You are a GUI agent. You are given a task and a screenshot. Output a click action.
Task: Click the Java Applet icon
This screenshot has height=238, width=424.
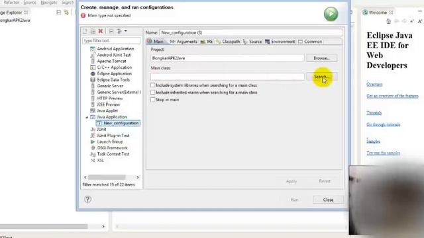(x=93, y=111)
